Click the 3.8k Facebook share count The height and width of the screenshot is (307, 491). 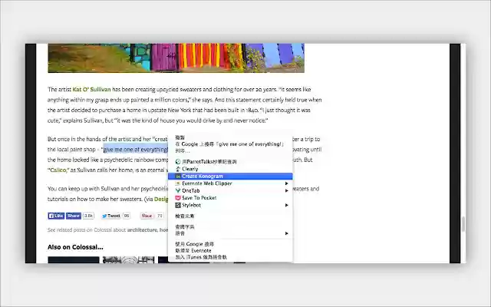click(x=89, y=216)
